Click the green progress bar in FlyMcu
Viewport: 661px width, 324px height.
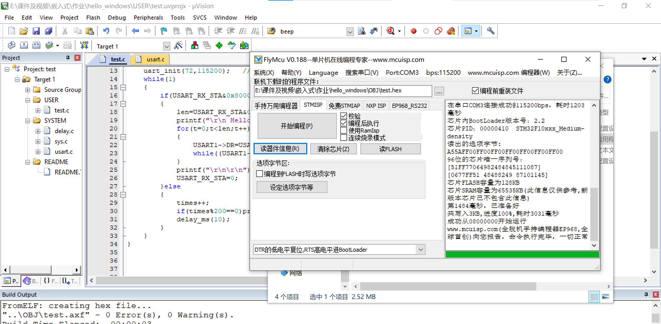pyautogui.click(x=522, y=254)
